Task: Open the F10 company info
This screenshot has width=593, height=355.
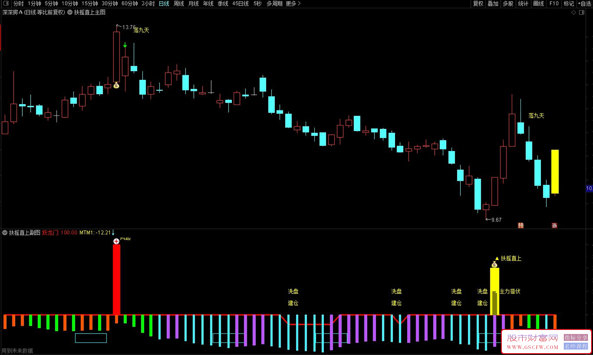Action: coord(554,4)
